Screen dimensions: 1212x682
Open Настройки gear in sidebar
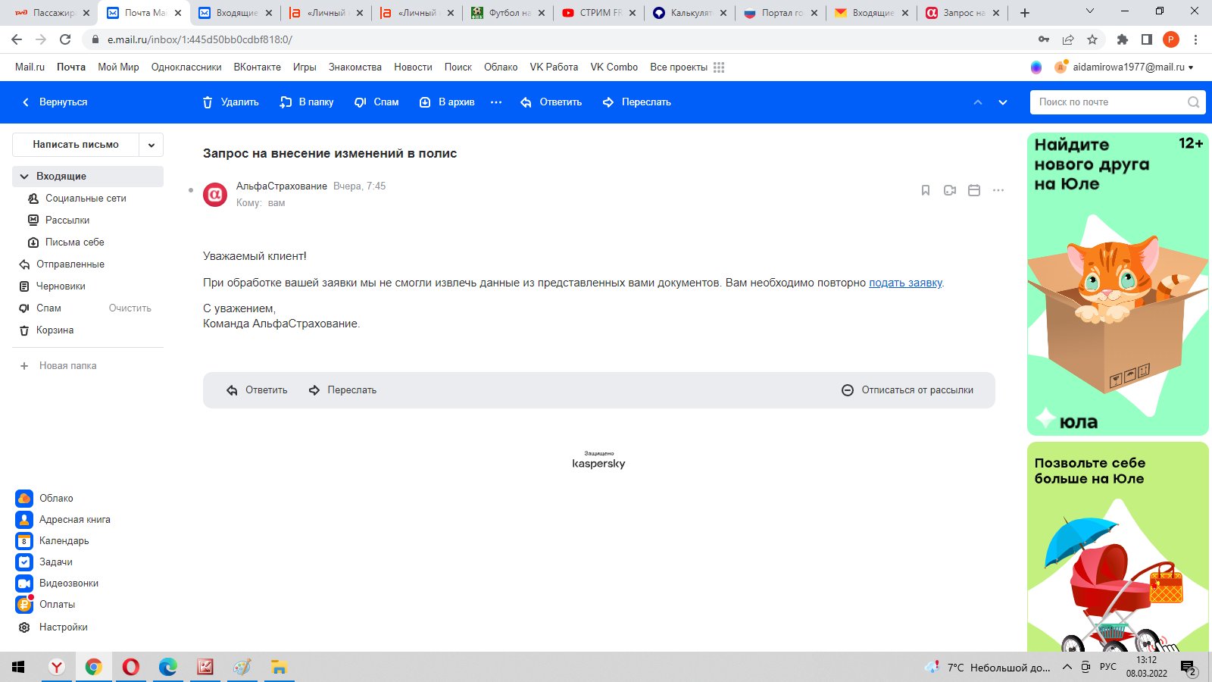pos(24,627)
